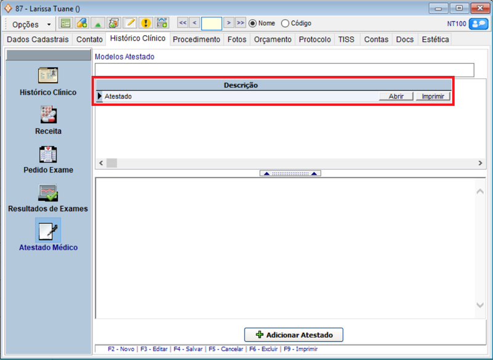The height and width of the screenshot is (360, 493).
Task: Click the splitter collapse arrows bar
Action: (290, 174)
